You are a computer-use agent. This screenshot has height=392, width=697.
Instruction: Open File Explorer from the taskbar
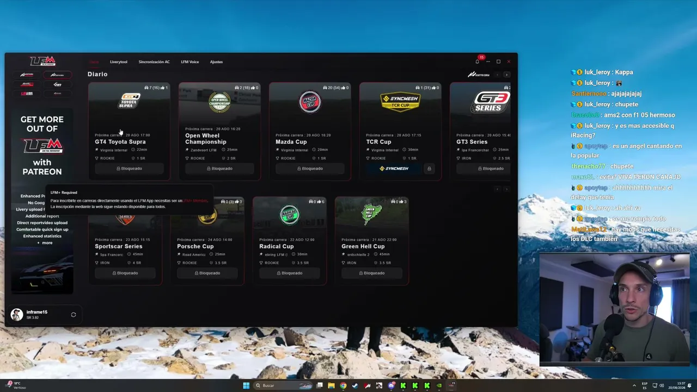(331, 385)
